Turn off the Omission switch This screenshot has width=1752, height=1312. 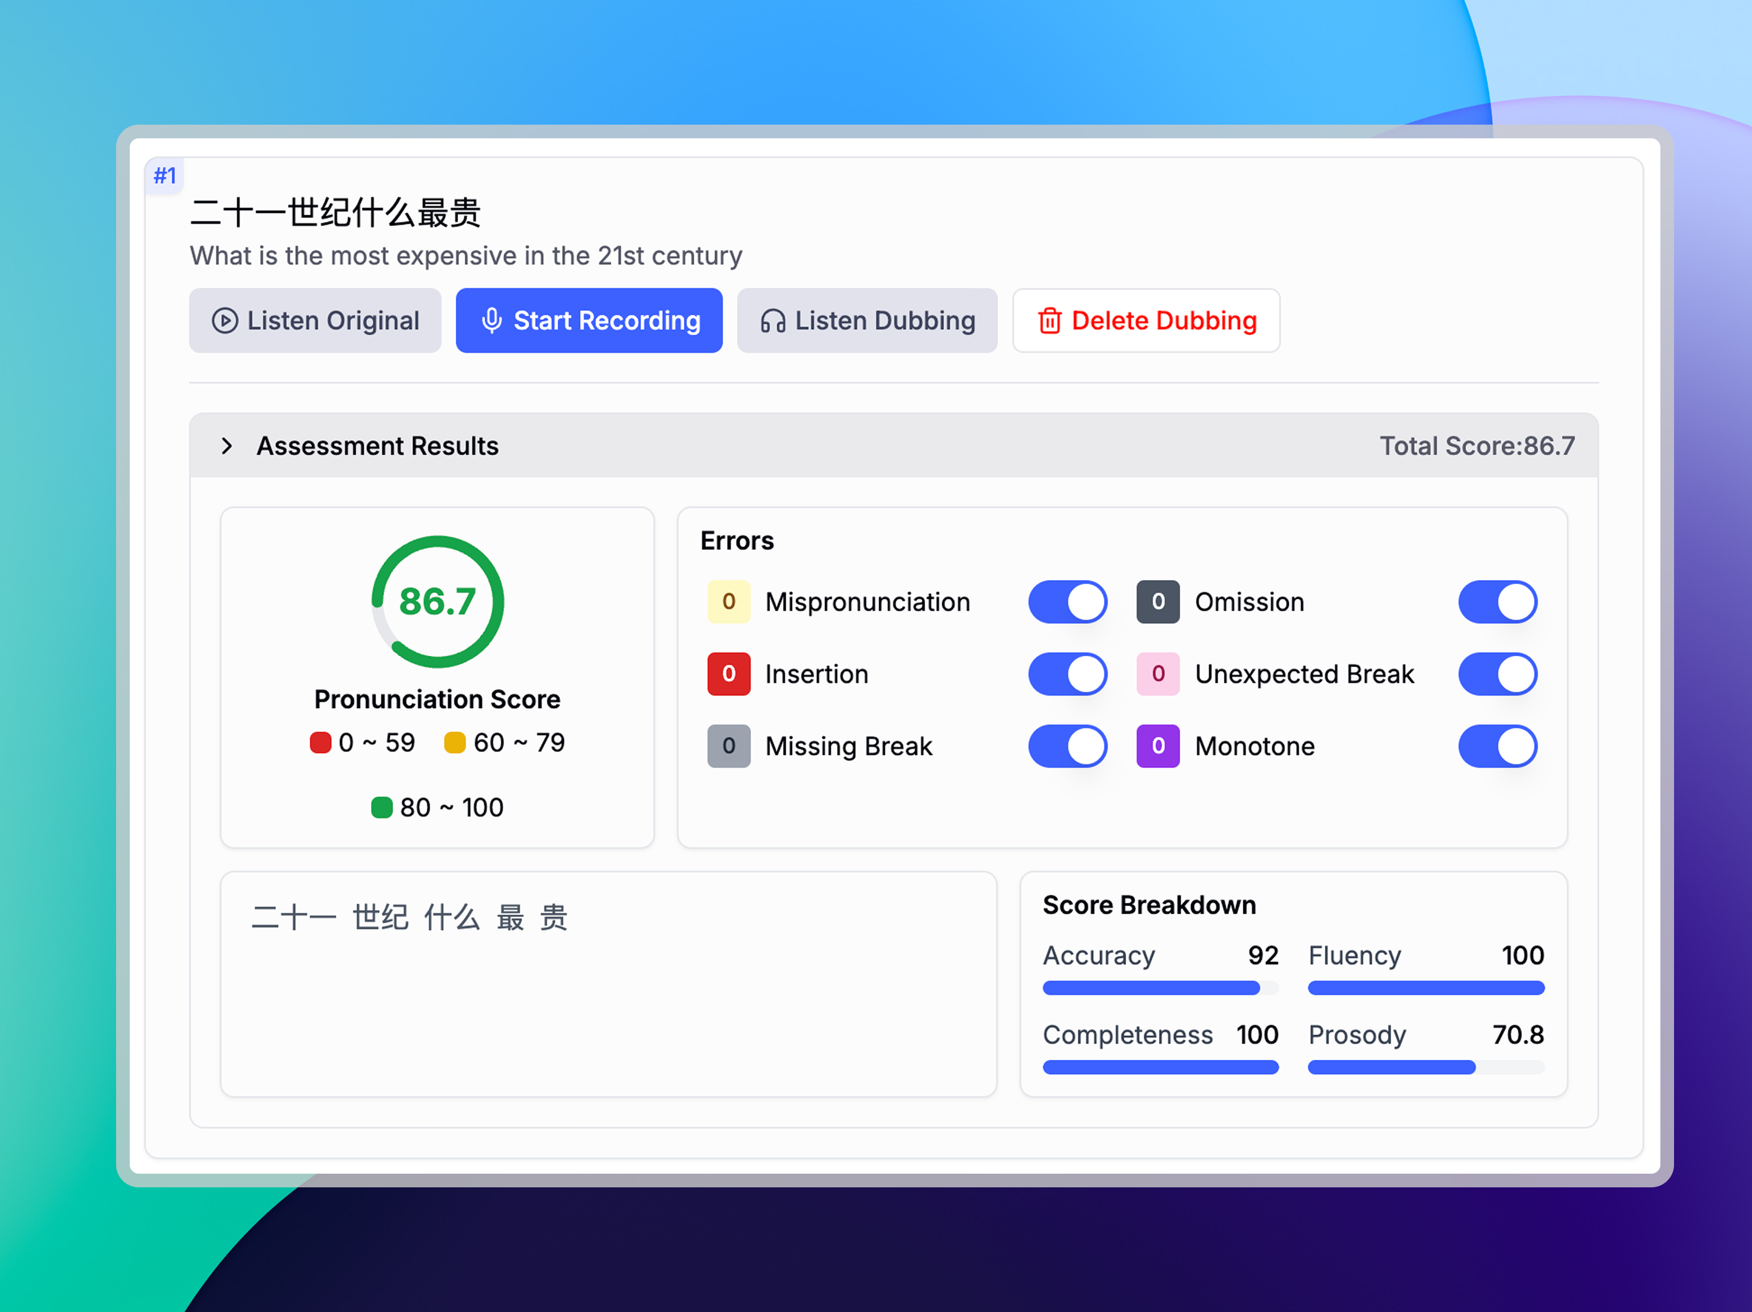point(1497,601)
